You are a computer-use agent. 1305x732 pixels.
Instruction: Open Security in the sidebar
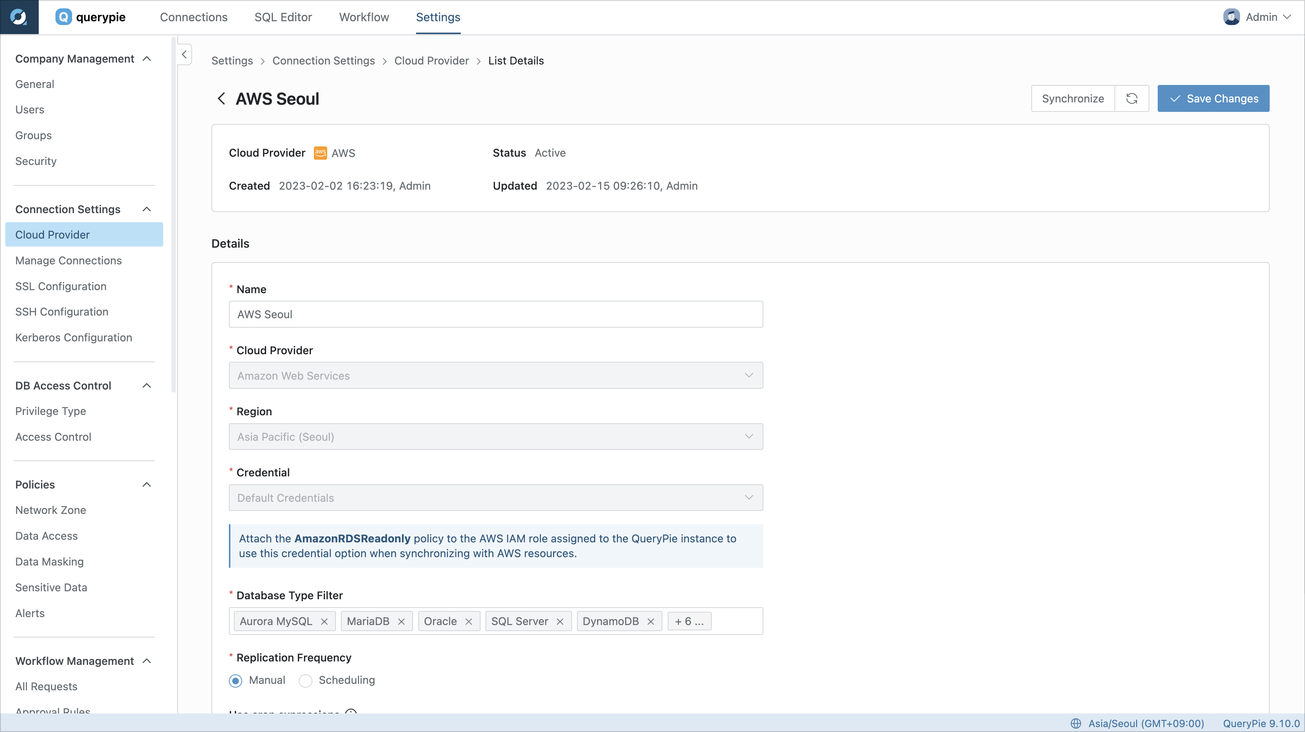tap(35, 161)
